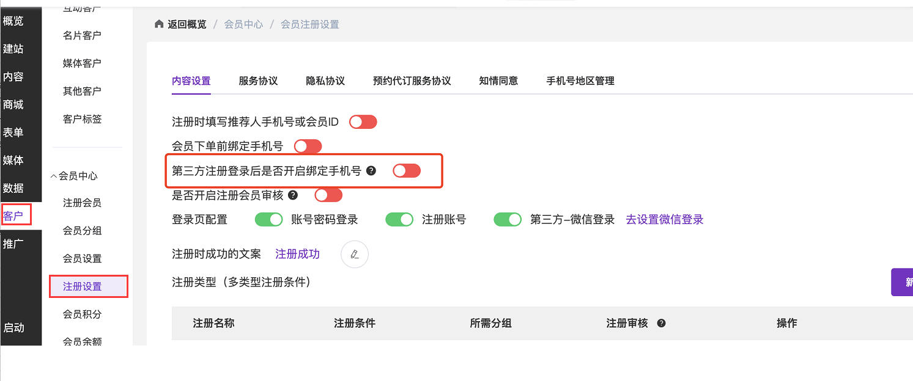Click help icon beside 是否开启注册会员审核

click(x=293, y=195)
